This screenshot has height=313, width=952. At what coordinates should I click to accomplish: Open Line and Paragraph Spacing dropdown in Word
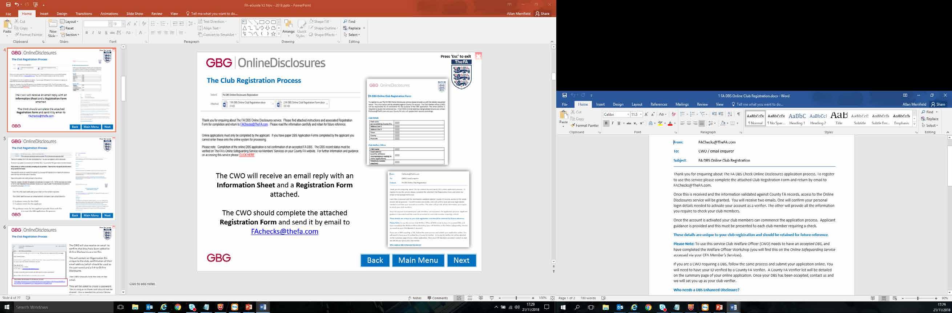(x=713, y=123)
